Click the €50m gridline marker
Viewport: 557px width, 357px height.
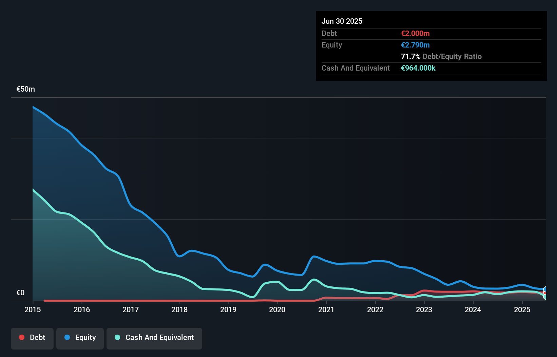(x=25, y=89)
